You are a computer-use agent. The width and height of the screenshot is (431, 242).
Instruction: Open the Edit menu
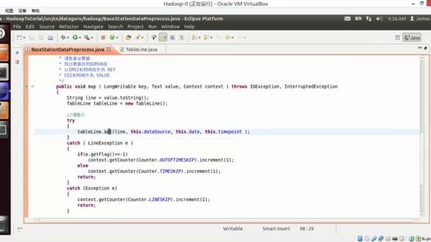[30, 27]
